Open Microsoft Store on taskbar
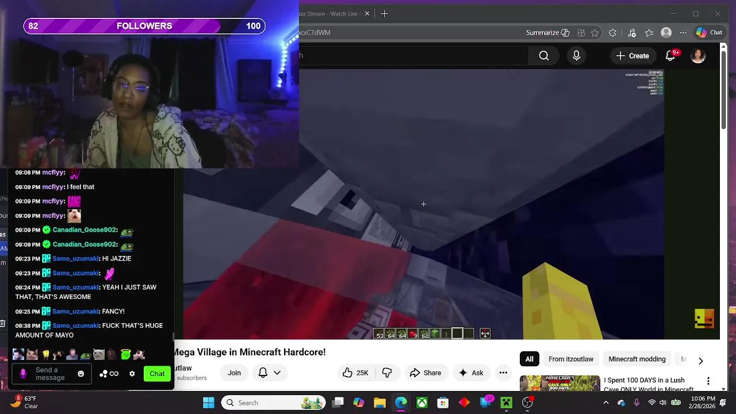736x414 pixels. (x=443, y=402)
